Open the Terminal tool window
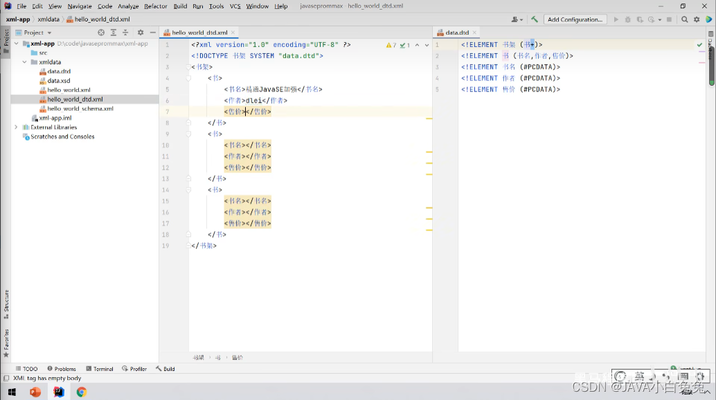 click(100, 369)
